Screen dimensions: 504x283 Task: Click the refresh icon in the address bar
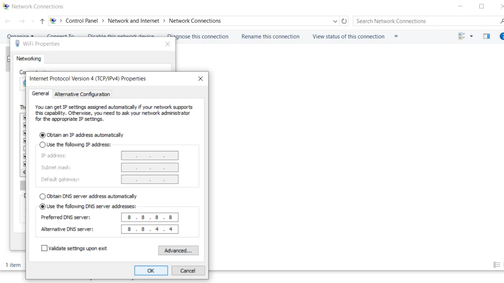[x=344, y=21]
